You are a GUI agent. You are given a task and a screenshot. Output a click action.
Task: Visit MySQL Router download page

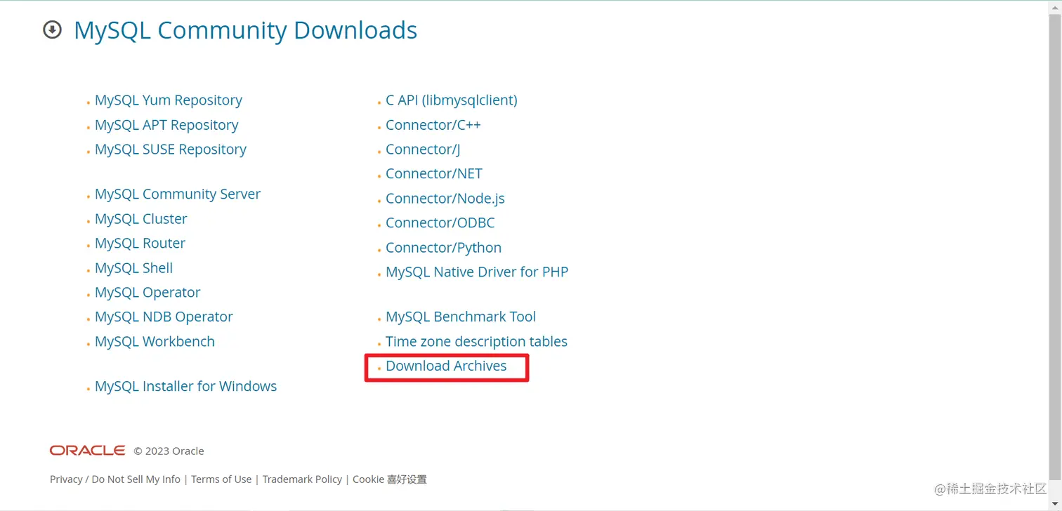point(140,244)
